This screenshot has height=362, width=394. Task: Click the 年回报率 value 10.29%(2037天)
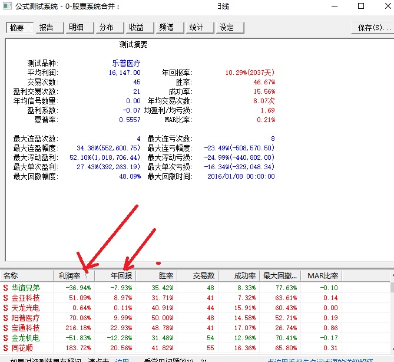[x=250, y=73]
